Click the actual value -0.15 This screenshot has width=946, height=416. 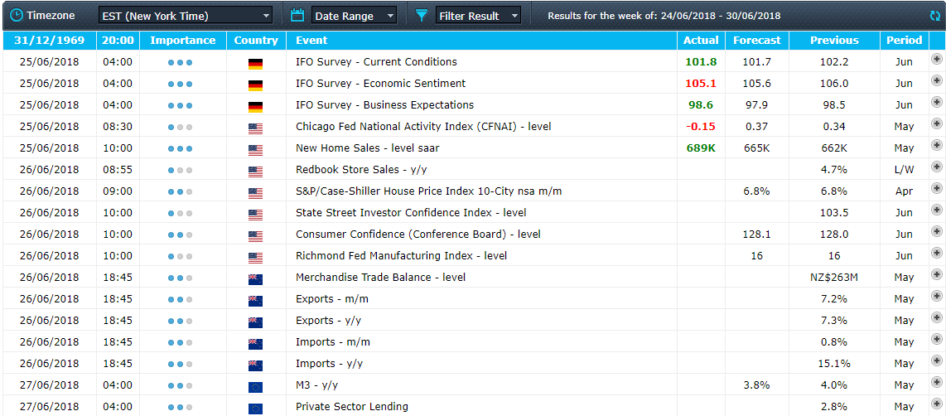click(701, 126)
